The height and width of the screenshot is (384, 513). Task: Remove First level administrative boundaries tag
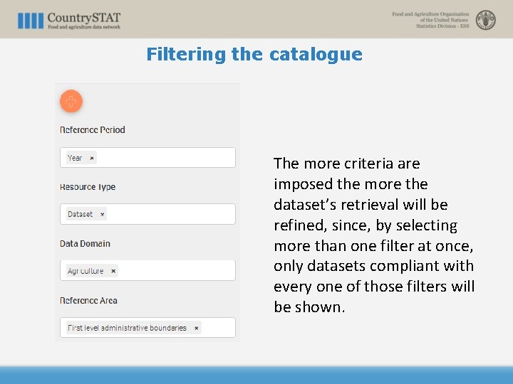tap(197, 328)
